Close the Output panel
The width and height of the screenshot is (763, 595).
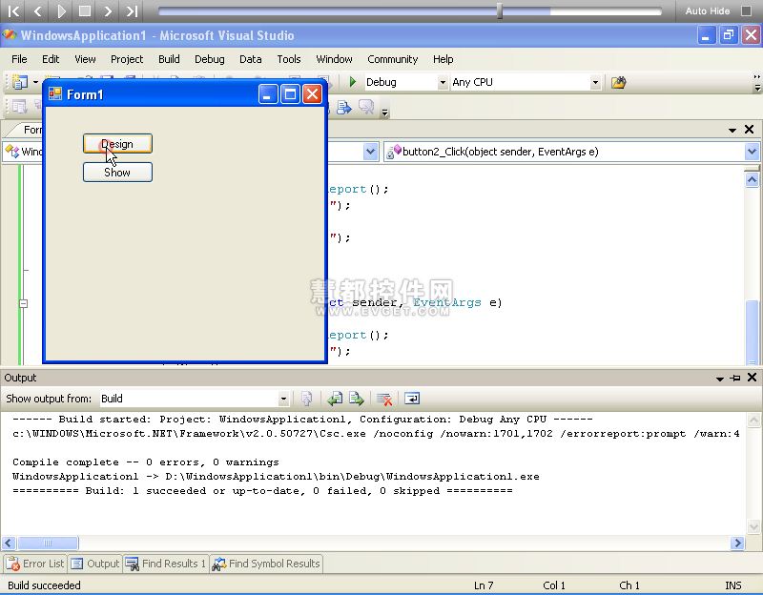pos(752,378)
